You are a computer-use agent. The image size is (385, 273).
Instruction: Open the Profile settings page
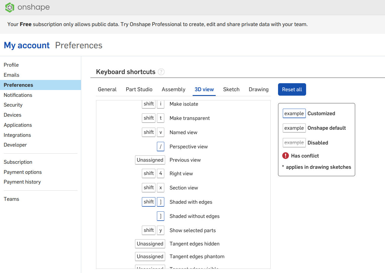(x=11, y=65)
